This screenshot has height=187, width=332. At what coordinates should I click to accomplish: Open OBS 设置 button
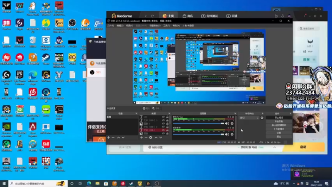(x=278, y=133)
